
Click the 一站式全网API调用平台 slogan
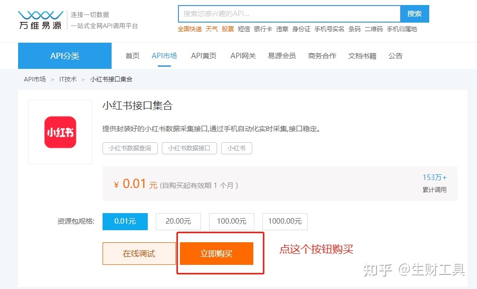[x=105, y=26]
